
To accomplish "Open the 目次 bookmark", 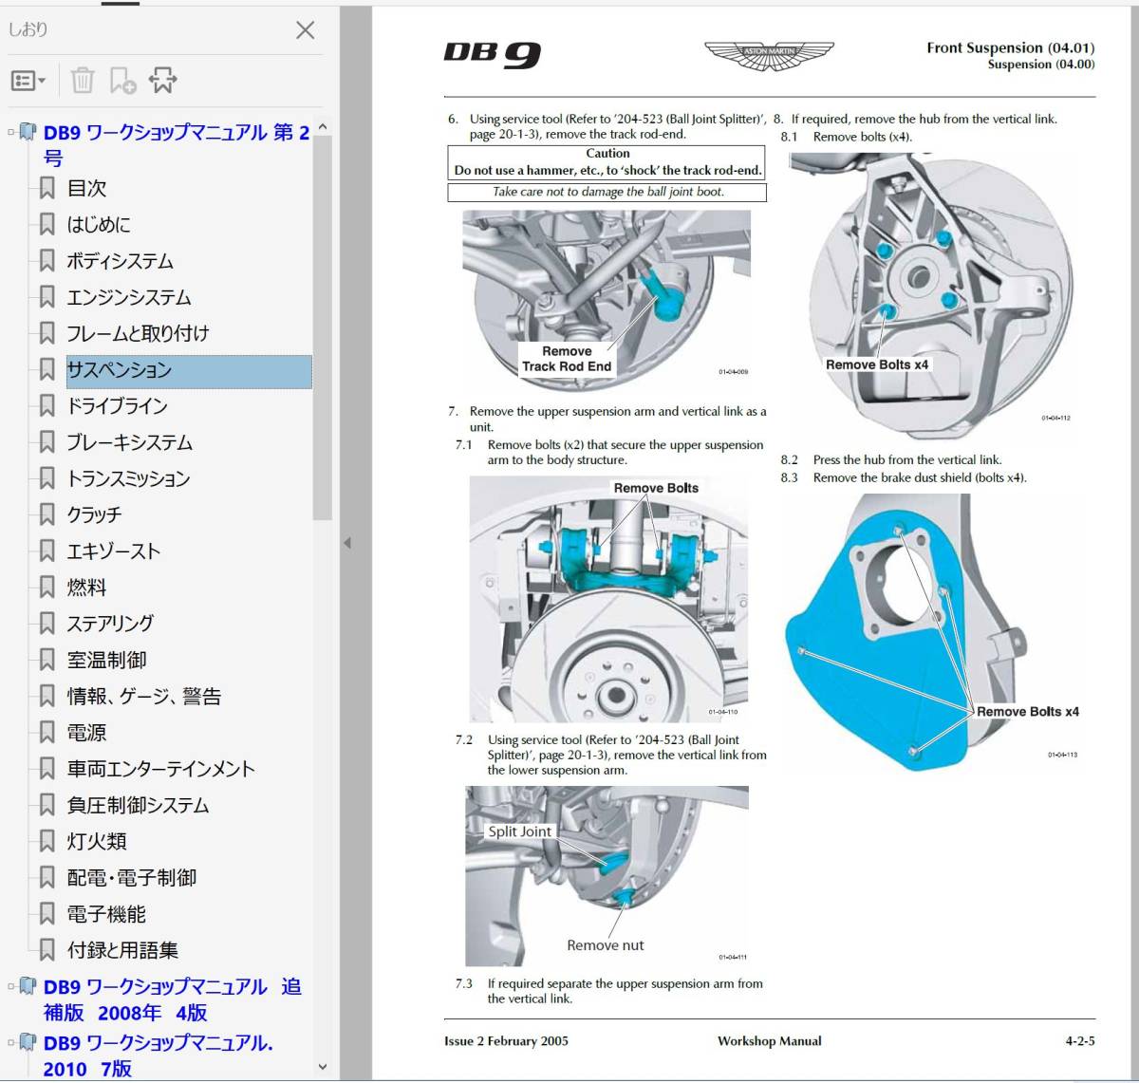I will (x=86, y=188).
